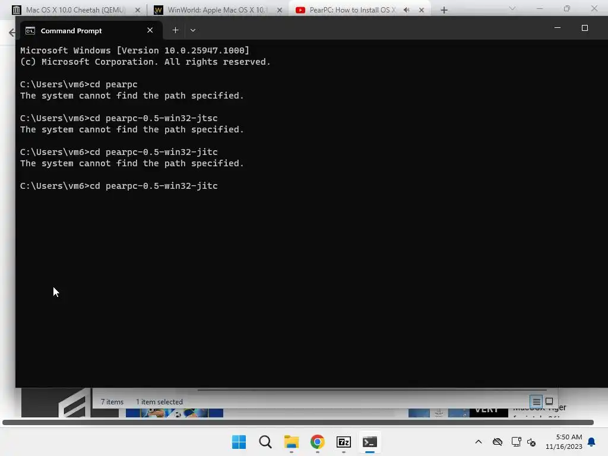Switch File Explorer to large icons view
The image size is (608, 456).
549,401
